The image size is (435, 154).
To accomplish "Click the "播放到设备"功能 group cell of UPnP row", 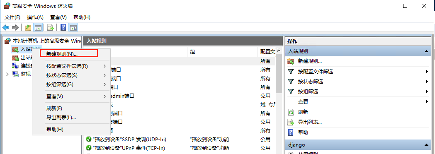I will coord(209,148).
